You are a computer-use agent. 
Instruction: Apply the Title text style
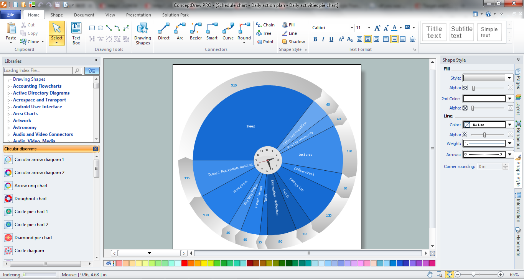(x=434, y=32)
